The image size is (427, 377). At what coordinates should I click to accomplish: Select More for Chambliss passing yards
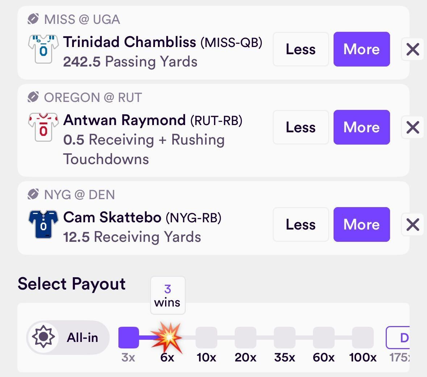[x=361, y=49]
